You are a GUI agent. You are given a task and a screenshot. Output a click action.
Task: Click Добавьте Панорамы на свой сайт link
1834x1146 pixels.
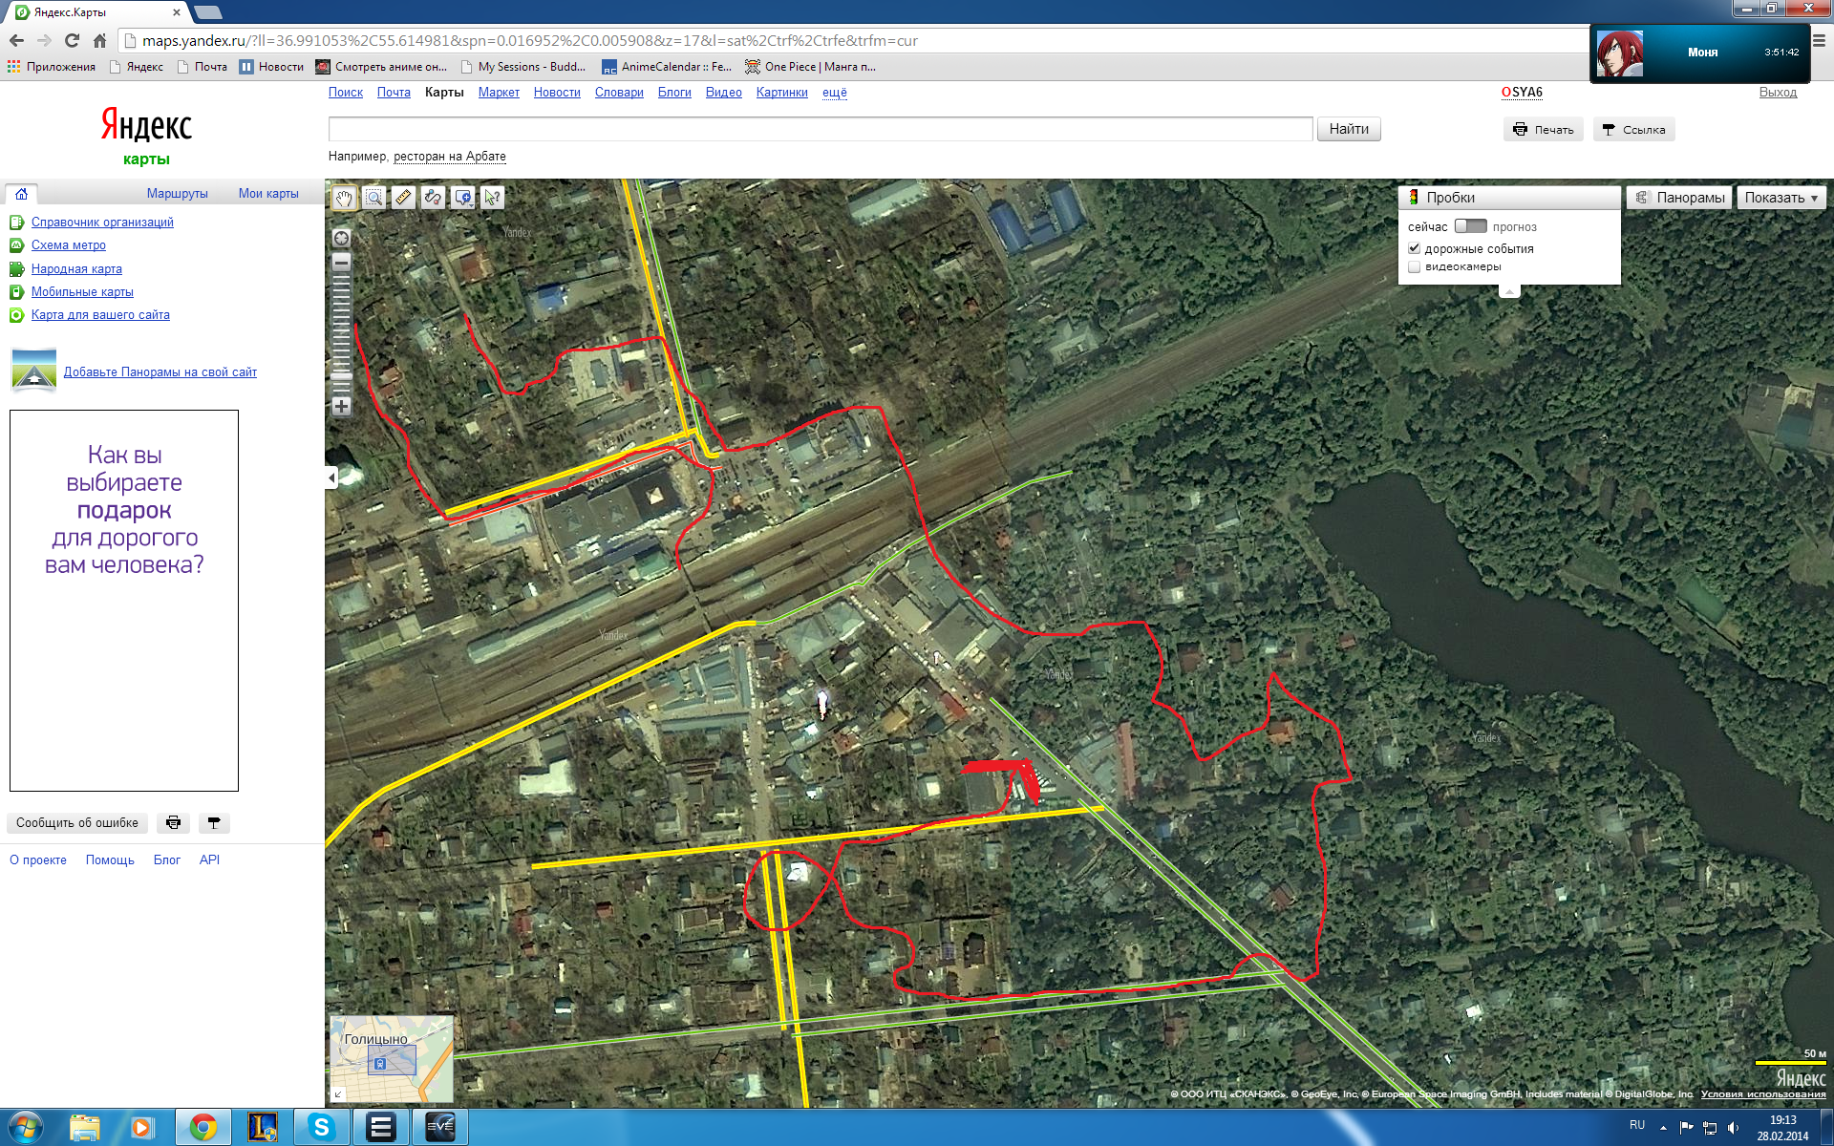[x=160, y=371]
